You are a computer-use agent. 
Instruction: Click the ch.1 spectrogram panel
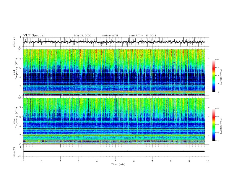click(114, 72)
